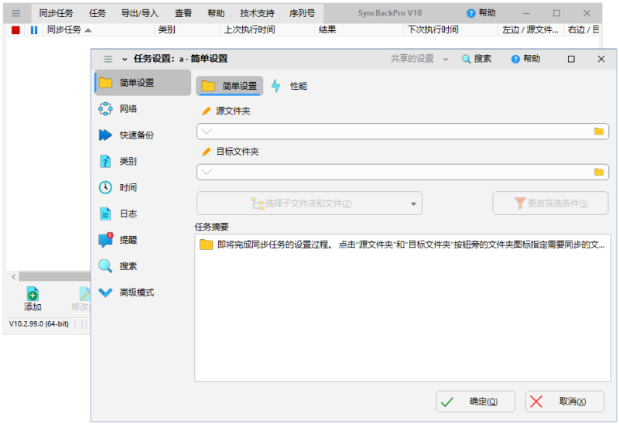Open the 搜索 page in the sidebar
Image resolution: width=619 pixels, height=424 pixels.
tap(143, 266)
